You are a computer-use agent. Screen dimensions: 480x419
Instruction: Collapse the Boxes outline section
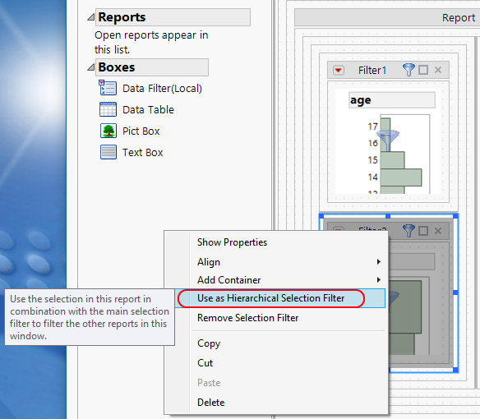pos(90,67)
